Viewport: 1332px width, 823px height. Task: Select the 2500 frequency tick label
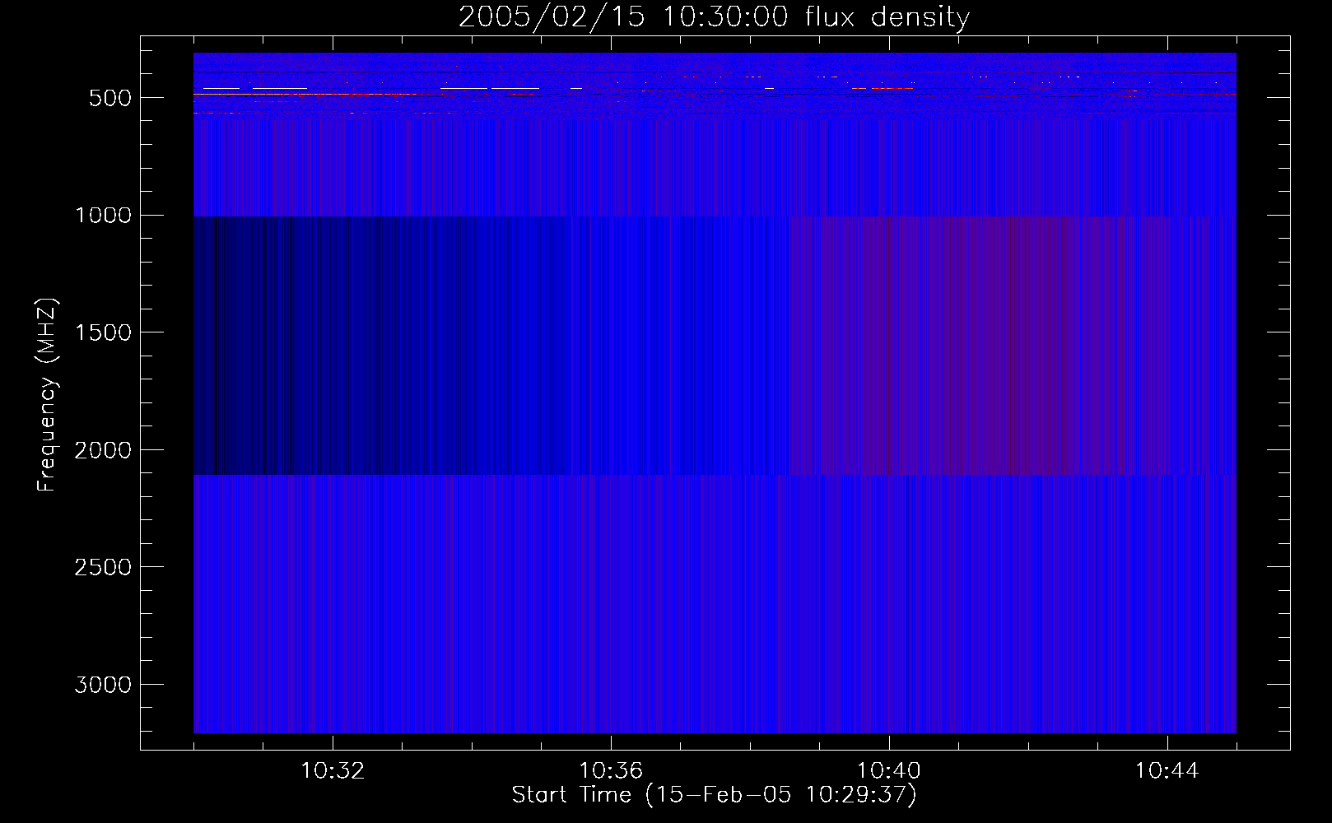(x=103, y=568)
